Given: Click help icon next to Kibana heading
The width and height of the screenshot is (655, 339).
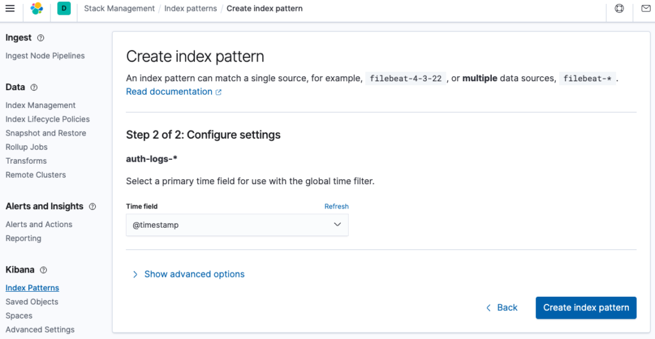Looking at the screenshot, I should tap(43, 270).
